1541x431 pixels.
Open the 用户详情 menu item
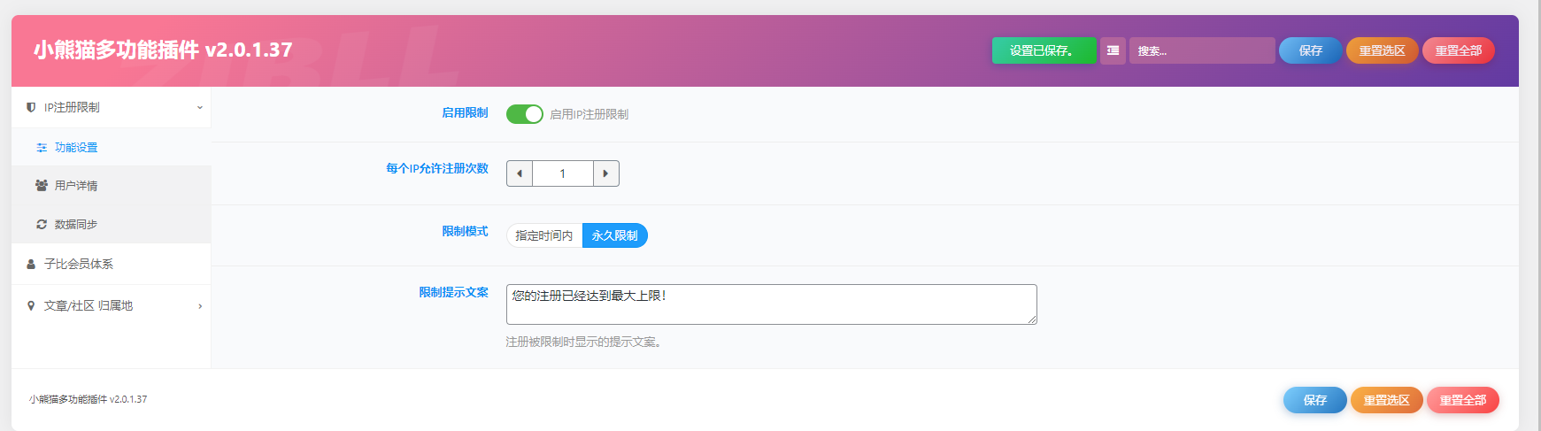click(x=76, y=186)
